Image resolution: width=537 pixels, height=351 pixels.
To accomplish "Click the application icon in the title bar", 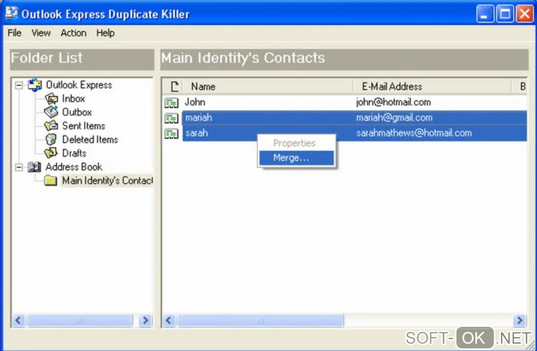I will (x=11, y=13).
